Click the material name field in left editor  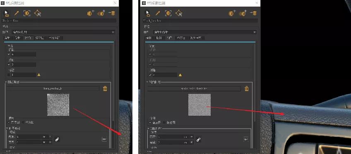click(x=59, y=21)
